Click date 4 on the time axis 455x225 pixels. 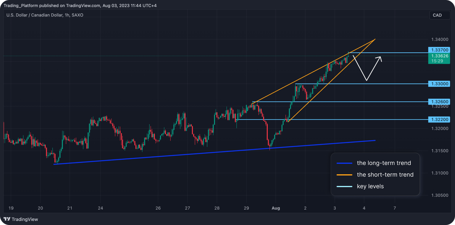364,208
